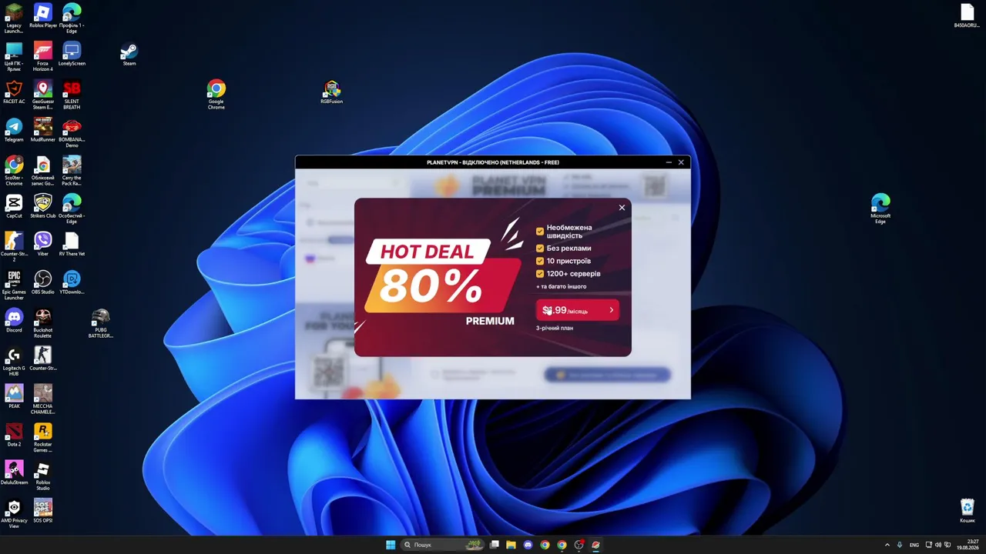Select the PUBG BATTLEGROUNDS desktop icon
Viewport: 986px width, 554px height.
tap(101, 323)
